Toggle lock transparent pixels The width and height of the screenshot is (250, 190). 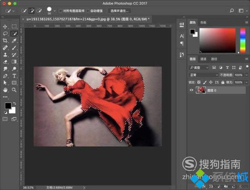click(x=199, y=82)
